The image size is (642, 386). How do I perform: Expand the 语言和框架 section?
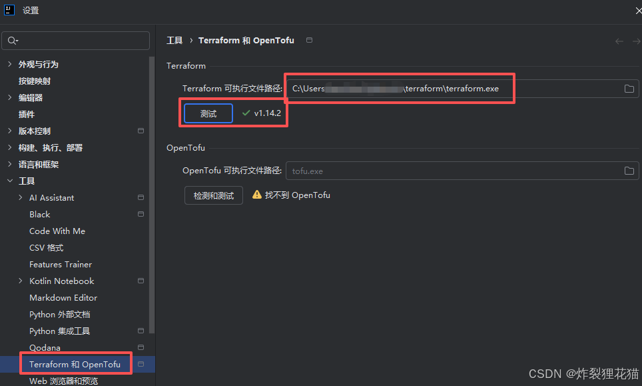click(10, 164)
